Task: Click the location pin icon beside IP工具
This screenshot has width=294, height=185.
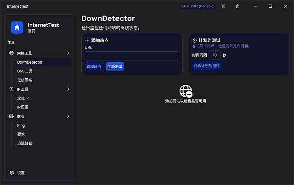Action: tap(11, 89)
